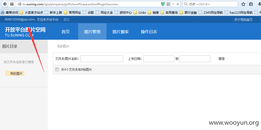The height and width of the screenshot is (130, 261).
Task: Open the Links bookmark folder
Action: coord(140,12)
